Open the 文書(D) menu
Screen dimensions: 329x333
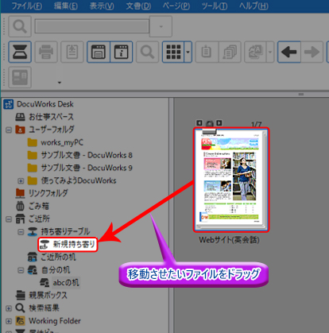pos(138,6)
